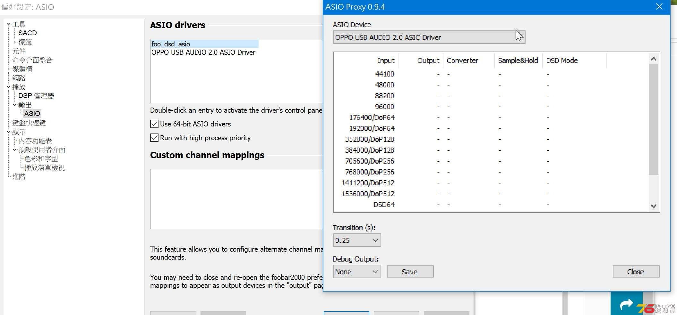Image resolution: width=677 pixels, height=315 pixels.
Task: Open 色彩和字型 preferences page
Action: pos(41,158)
